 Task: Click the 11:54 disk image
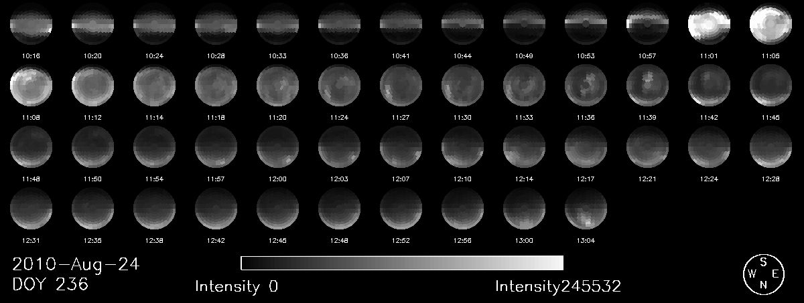pyautogui.click(x=155, y=148)
